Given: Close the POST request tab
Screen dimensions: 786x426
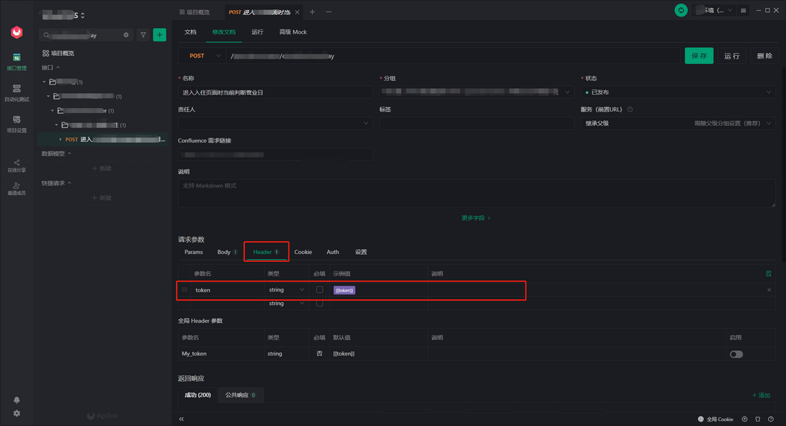Looking at the screenshot, I should [x=297, y=12].
